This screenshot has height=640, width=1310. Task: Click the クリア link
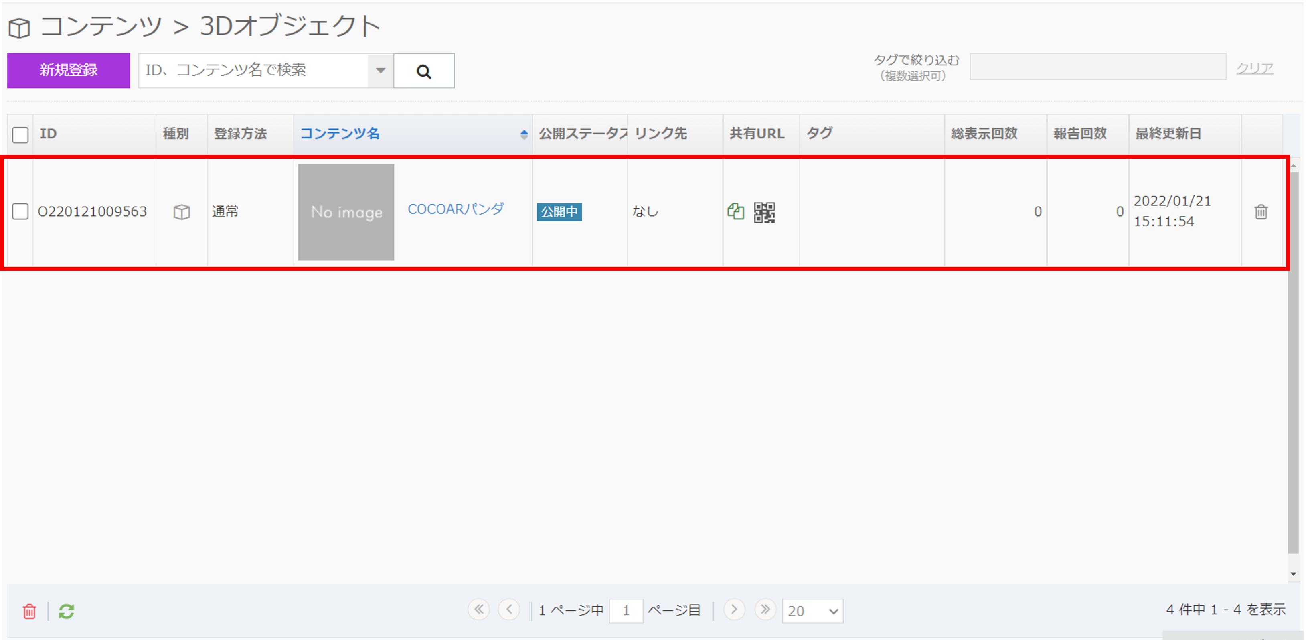(1255, 68)
